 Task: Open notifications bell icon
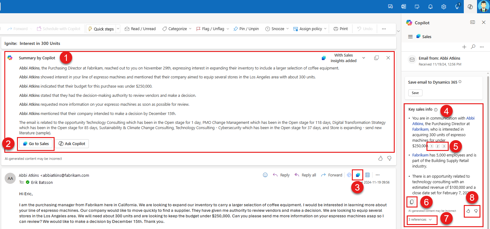click(430, 6)
